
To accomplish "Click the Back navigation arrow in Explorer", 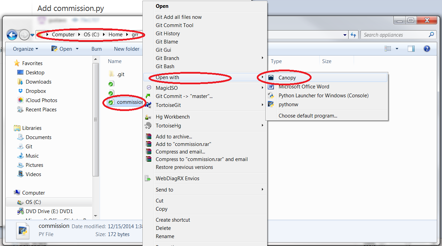I will click(12, 35).
